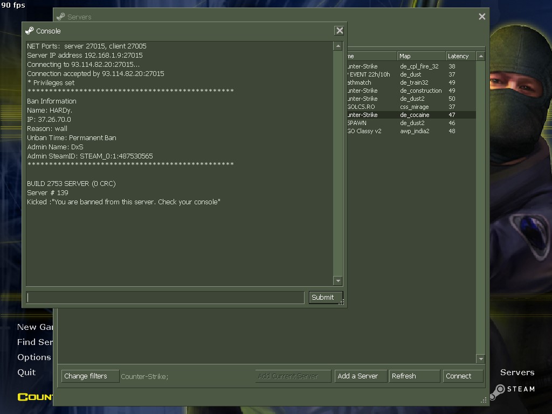552x414 pixels.
Task: Click the 'Kicked' ban message line
Action: [123, 202]
